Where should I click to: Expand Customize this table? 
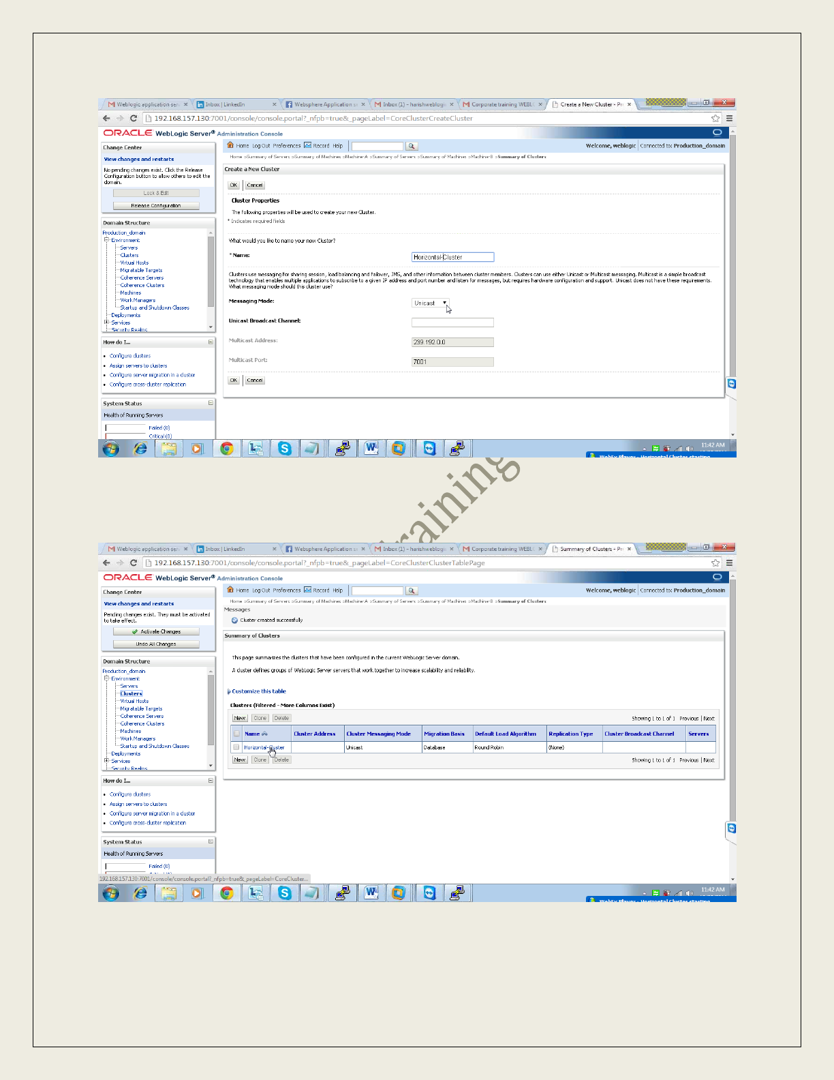pyautogui.click(x=258, y=691)
